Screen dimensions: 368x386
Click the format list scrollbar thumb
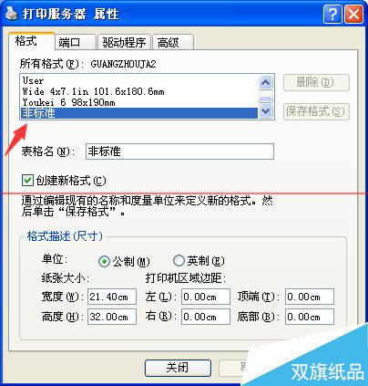(x=266, y=99)
